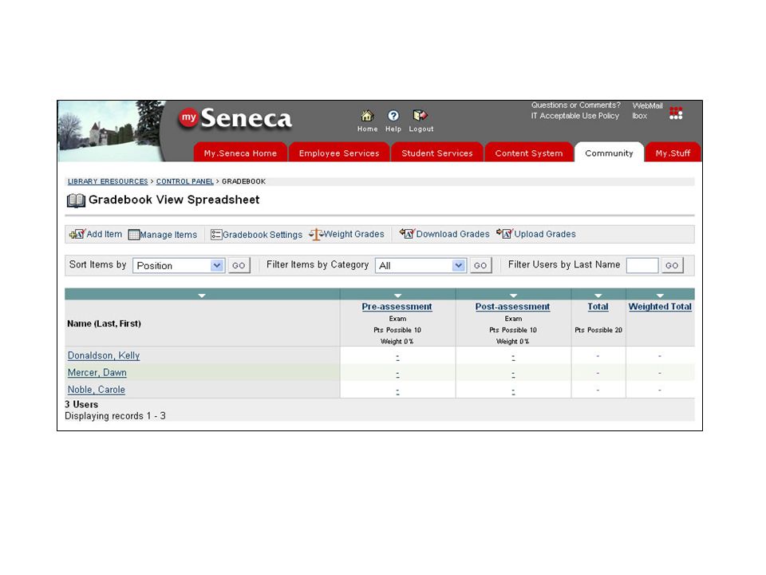This screenshot has width=766, height=575.
Task: Open the Pre-assessment column link
Action: [397, 307]
